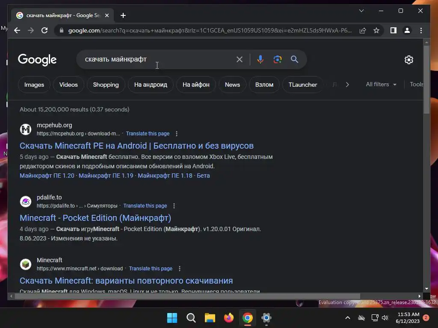Click the scrollbar down arrow

click(426, 289)
